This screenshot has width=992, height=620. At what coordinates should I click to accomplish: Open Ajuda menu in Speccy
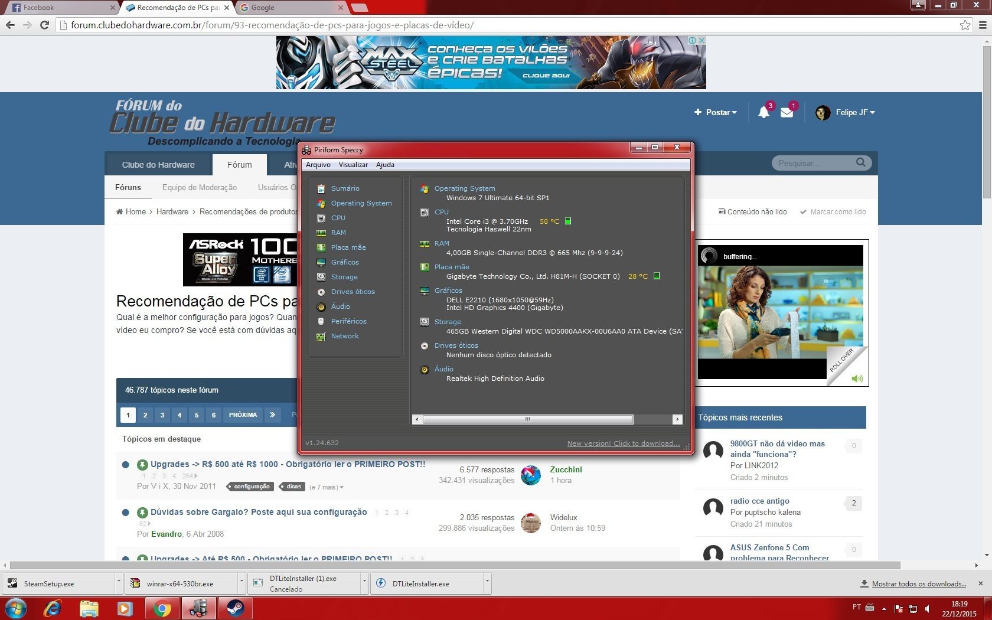[385, 165]
